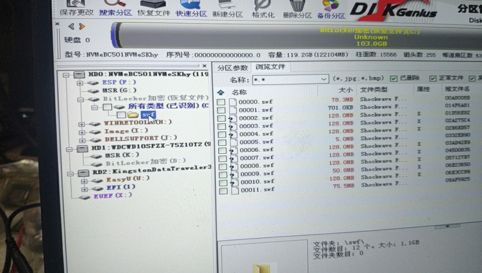
Task: Sort by the 大小 column header
Action: (345, 90)
